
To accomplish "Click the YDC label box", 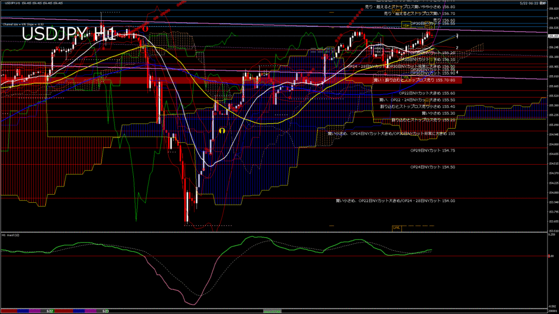I will 377,52.
